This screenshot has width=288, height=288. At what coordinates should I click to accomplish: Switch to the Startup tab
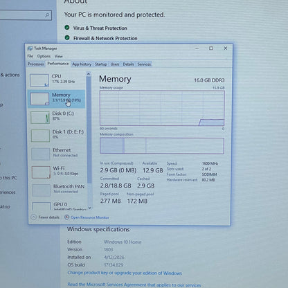(x=101, y=64)
